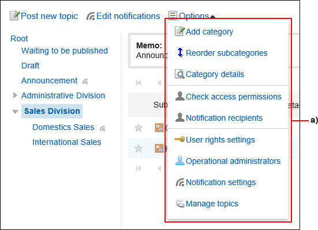
Task: Open the Domestics Sales category
Action: pyautogui.click(x=63, y=127)
